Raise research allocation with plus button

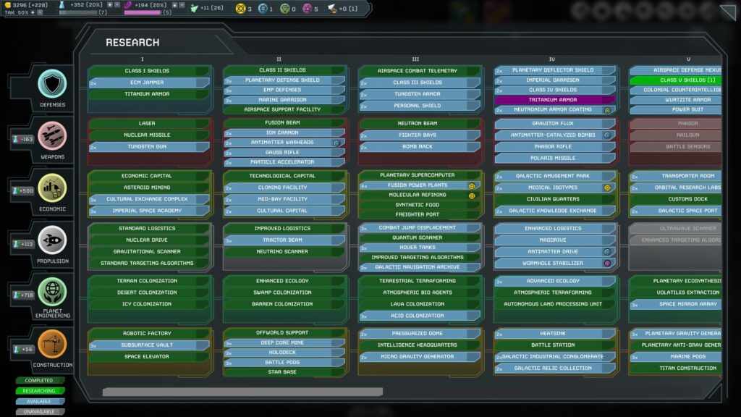(x=109, y=4)
